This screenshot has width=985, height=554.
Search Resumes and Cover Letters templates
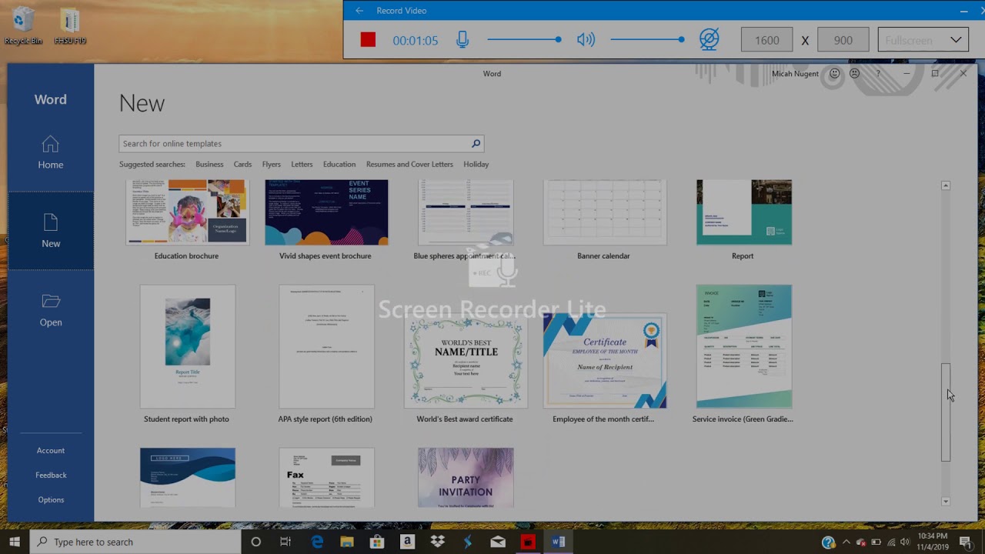click(409, 165)
